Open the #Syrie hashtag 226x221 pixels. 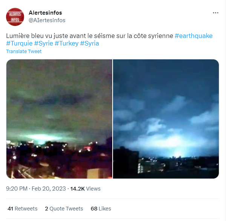44,43
